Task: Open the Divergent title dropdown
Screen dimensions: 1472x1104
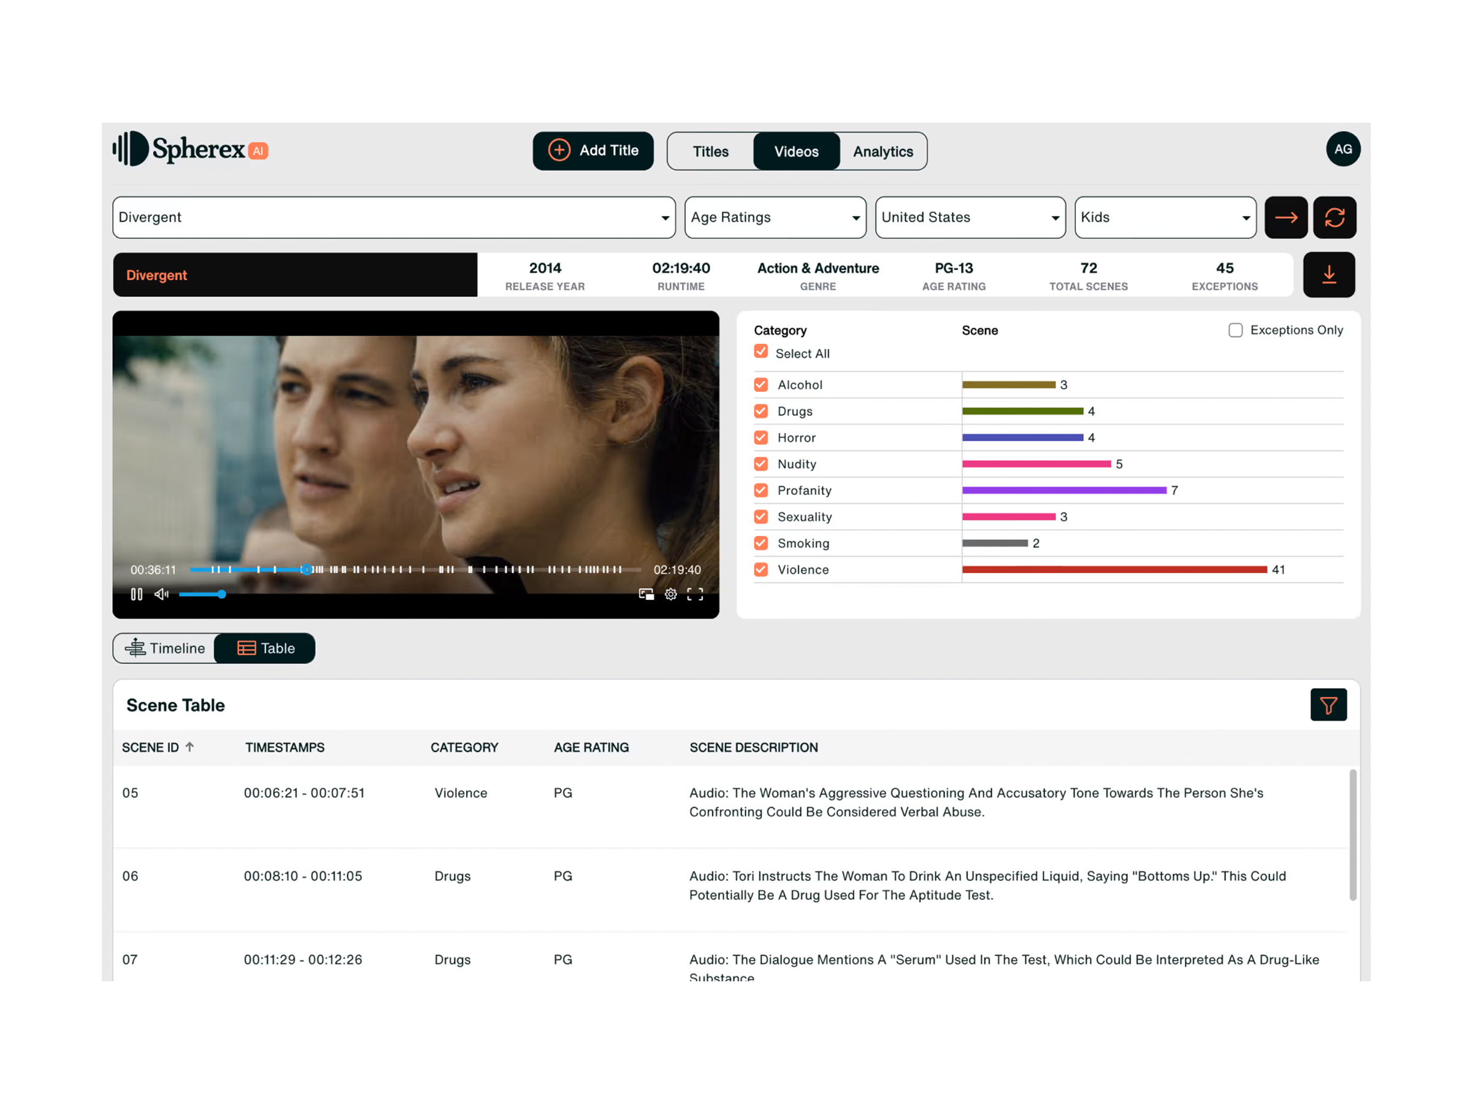Action: (393, 218)
